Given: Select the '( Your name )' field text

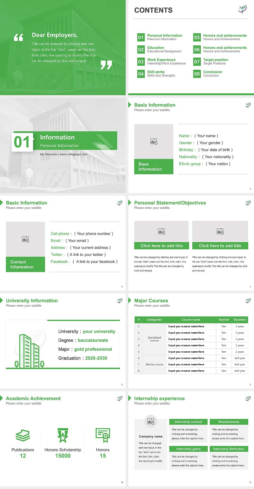Looking at the screenshot, I should (206, 136).
